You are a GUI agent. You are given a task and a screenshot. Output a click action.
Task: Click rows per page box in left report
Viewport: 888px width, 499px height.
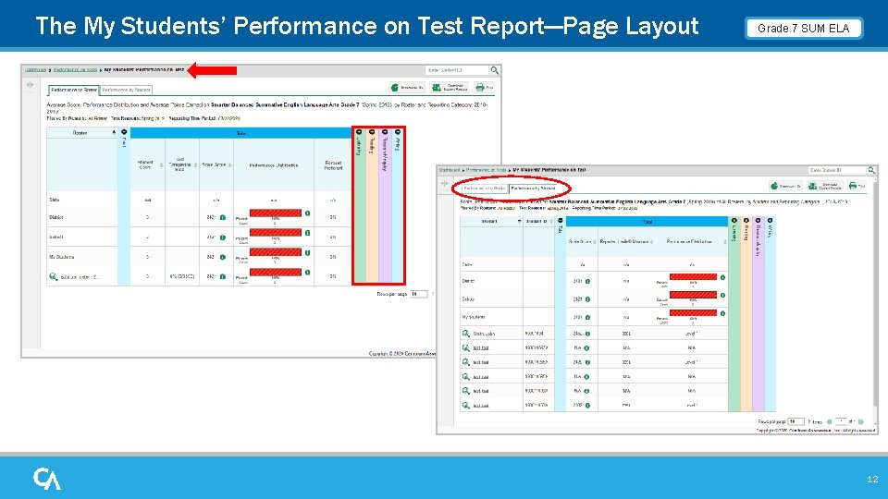[x=418, y=294]
